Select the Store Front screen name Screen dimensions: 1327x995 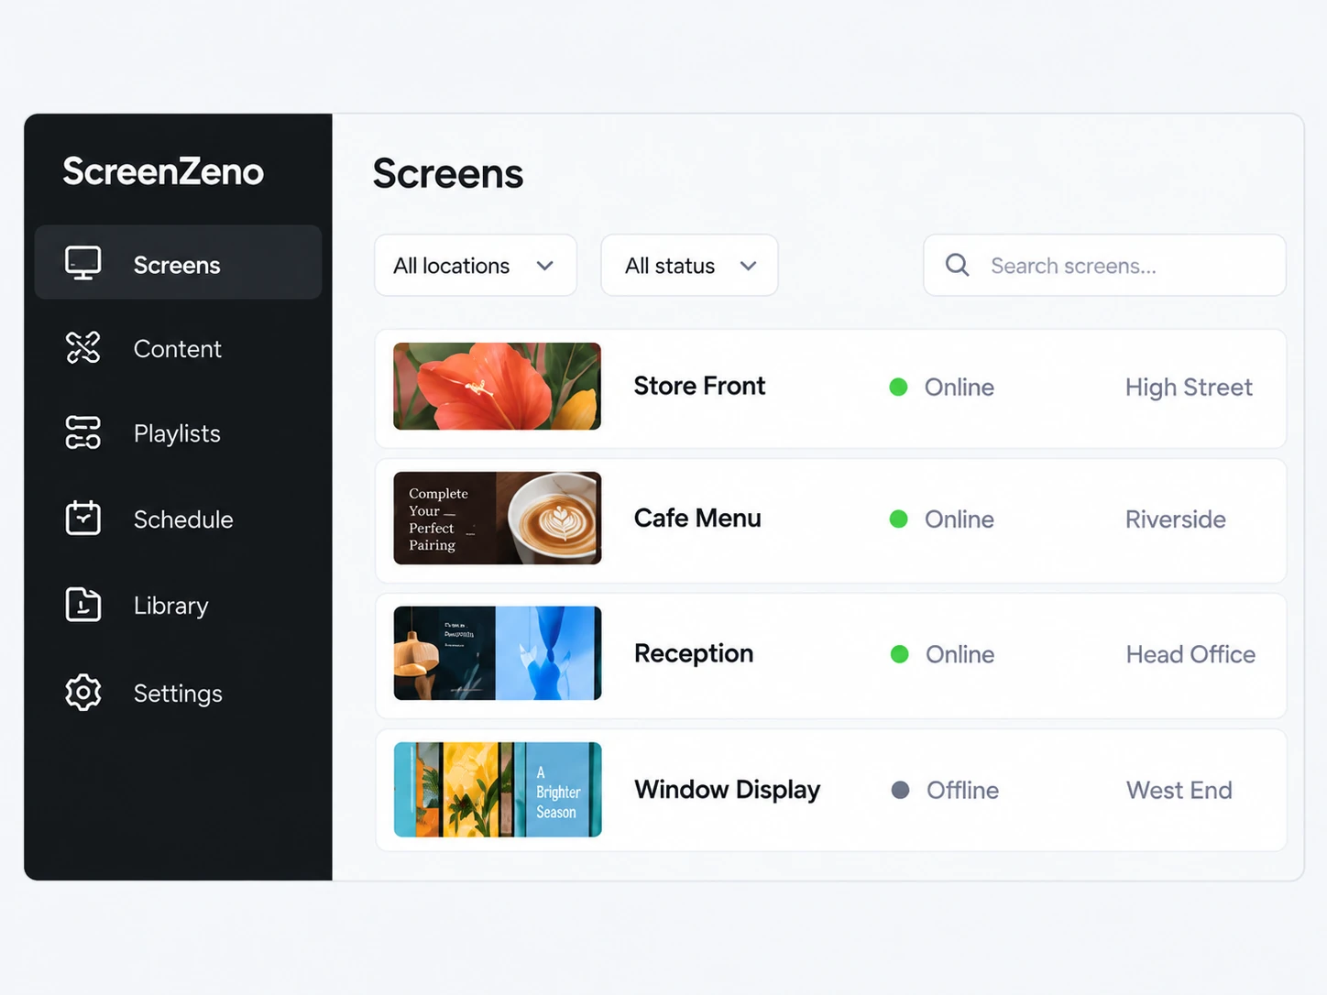[699, 386]
